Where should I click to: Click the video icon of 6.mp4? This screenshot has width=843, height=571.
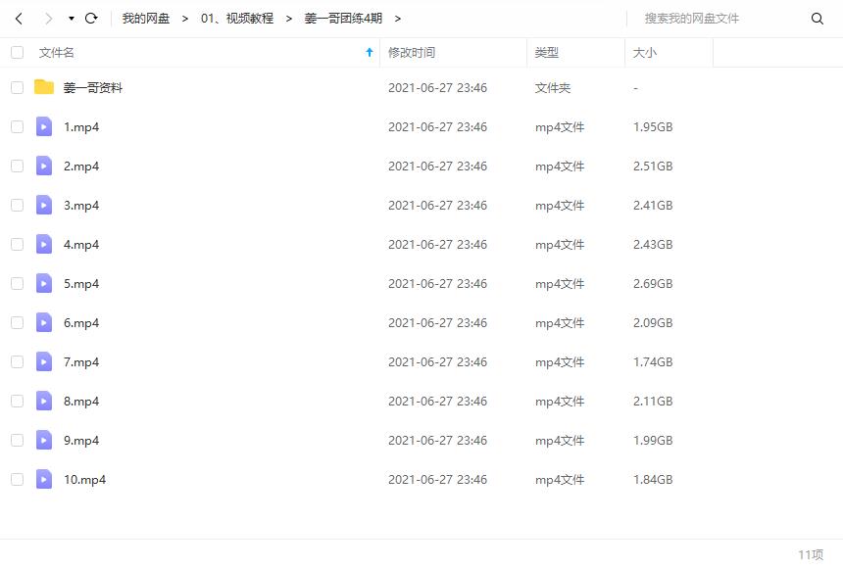click(44, 323)
